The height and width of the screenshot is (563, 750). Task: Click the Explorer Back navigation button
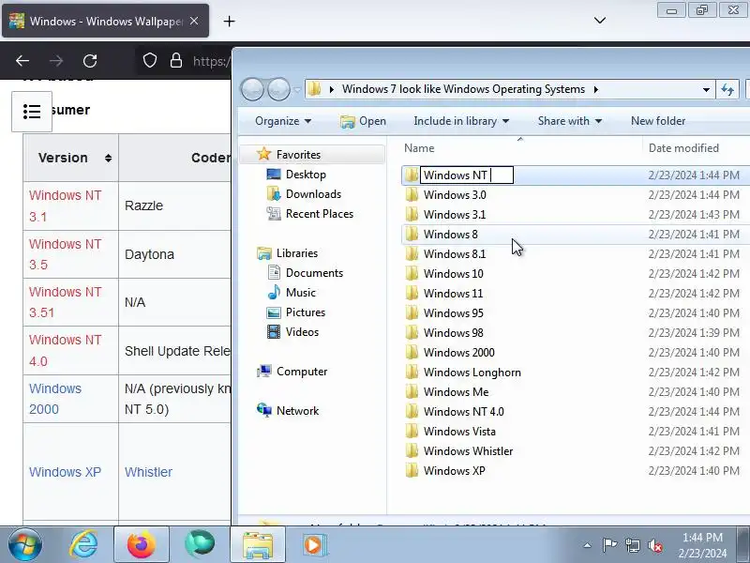coord(252,89)
